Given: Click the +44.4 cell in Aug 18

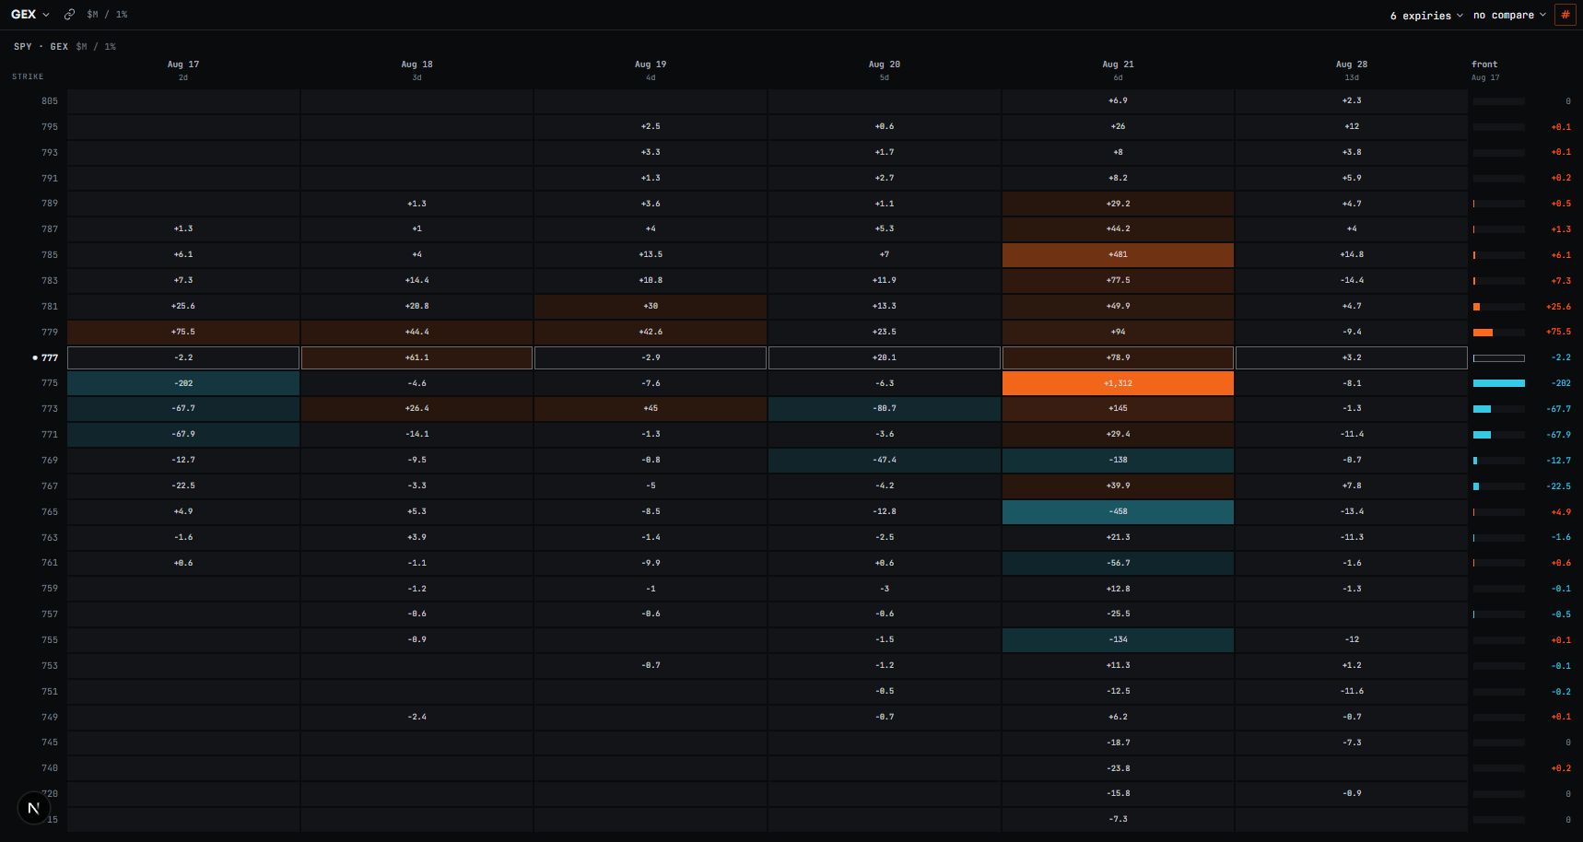Looking at the screenshot, I should point(416,332).
